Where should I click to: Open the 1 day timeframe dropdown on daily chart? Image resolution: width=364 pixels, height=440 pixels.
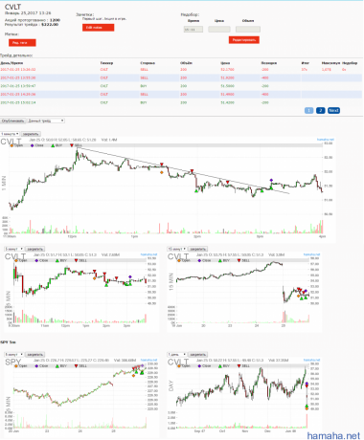[x=176, y=355]
